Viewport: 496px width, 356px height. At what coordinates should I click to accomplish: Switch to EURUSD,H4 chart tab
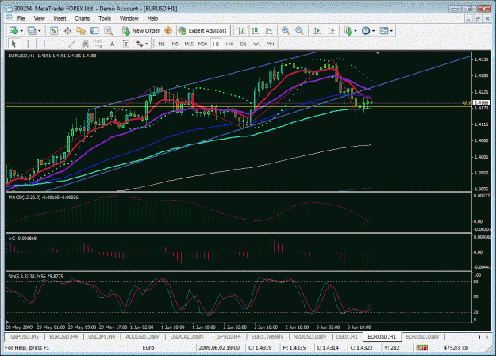pos(63,337)
